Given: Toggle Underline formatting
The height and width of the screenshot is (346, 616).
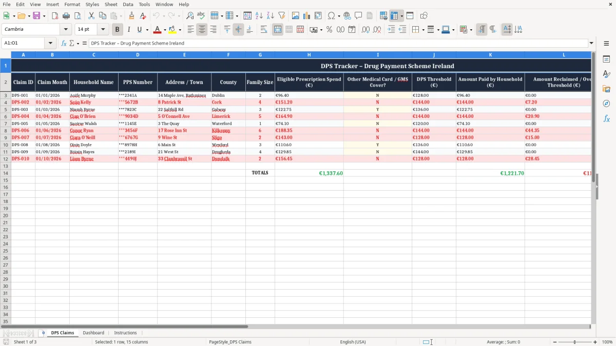Looking at the screenshot, I should [139, 30].
